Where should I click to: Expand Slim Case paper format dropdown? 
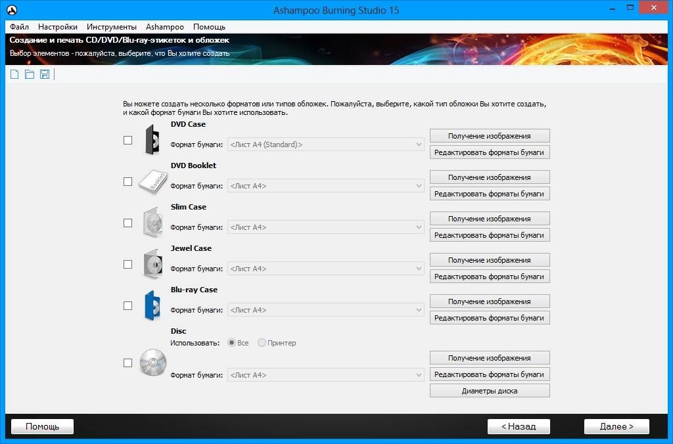[326, 227]
